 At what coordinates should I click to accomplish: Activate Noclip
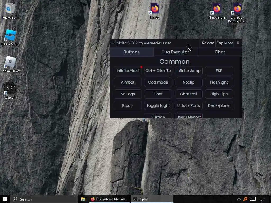point(188,82)
